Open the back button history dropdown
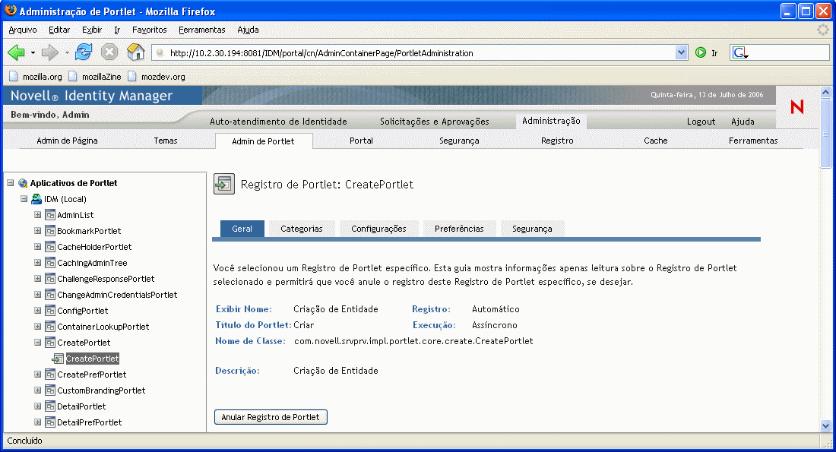Screen dimensions: 836x452 pos(33,52)
